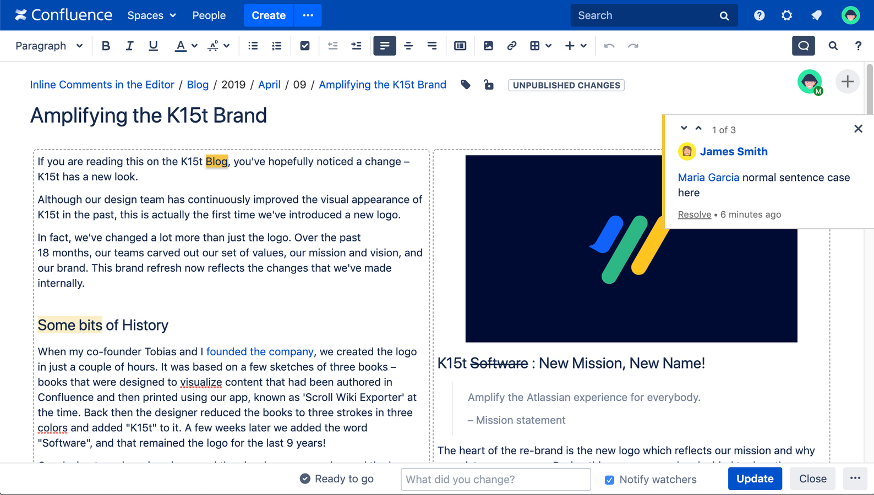Insert a table
This screenshot has width=874, height=495.
point(534,46)
